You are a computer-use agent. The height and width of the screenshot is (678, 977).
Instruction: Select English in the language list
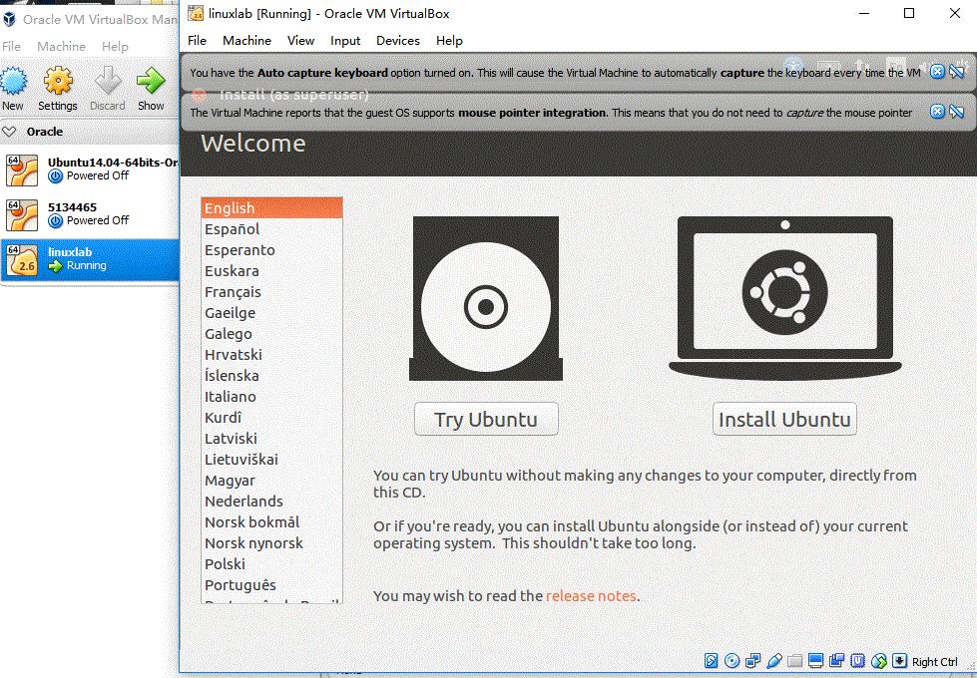(x=271, y=208)
